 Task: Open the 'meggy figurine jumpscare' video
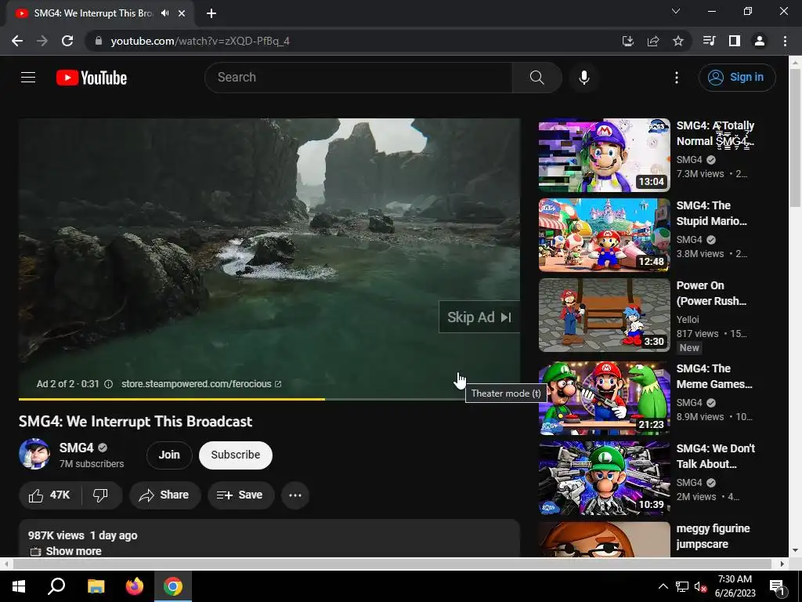click(713, 536)
